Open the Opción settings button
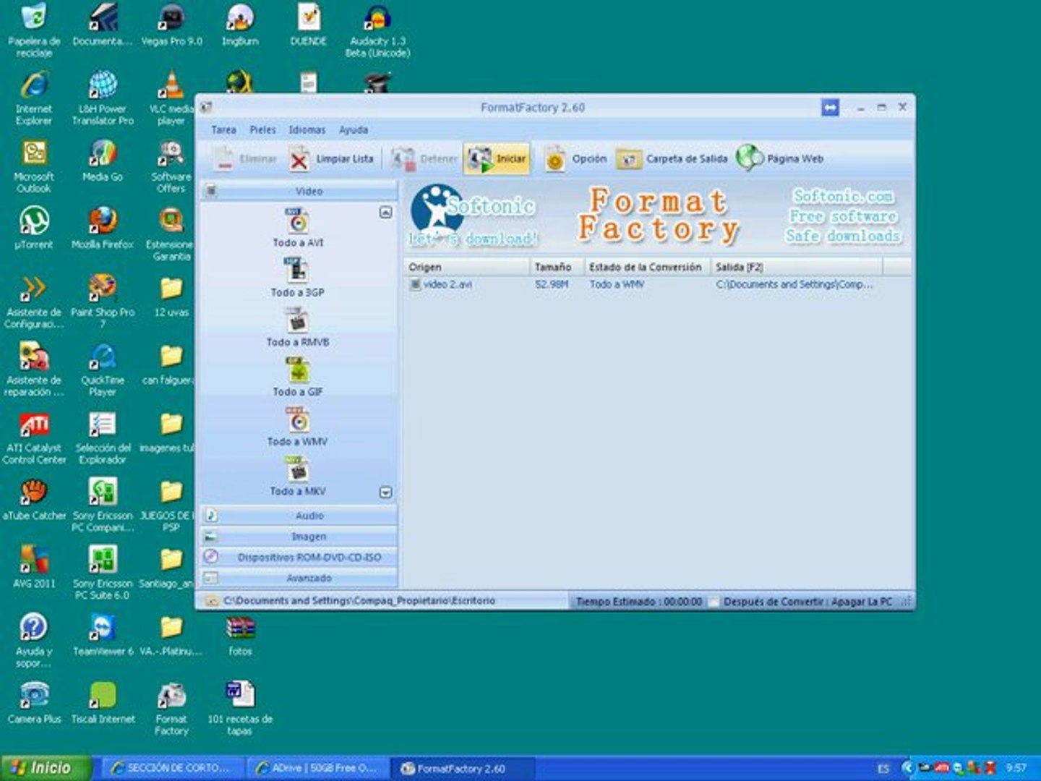Viewport: 1041px width, 781px height. 575,158
